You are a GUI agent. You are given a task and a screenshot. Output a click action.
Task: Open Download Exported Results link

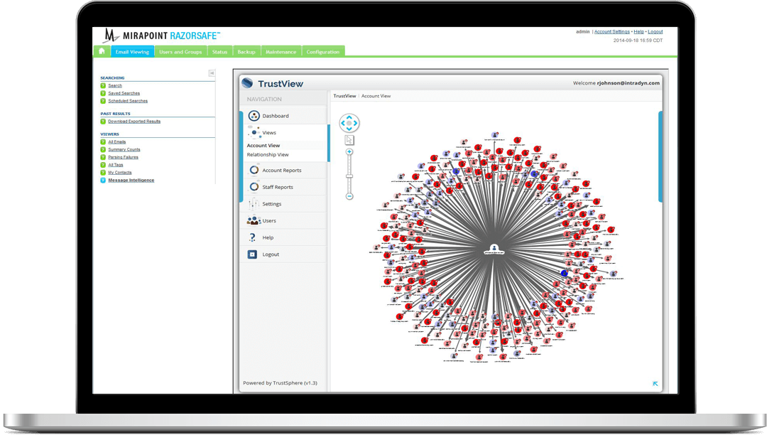click(134, 122)
